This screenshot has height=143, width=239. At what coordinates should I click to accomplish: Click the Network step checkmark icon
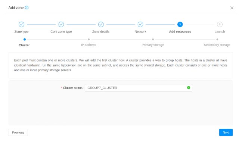pos(140,24)
